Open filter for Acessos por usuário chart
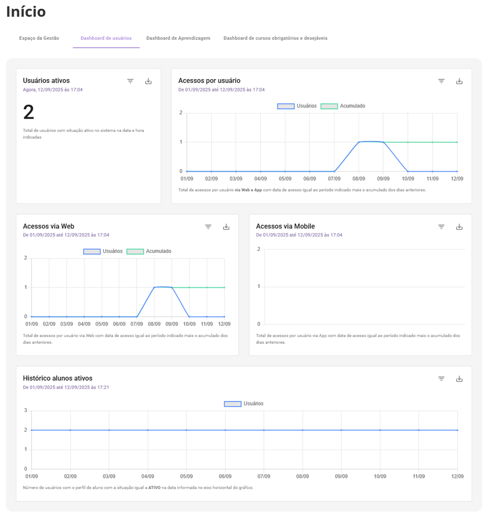 tap(441, 81)
